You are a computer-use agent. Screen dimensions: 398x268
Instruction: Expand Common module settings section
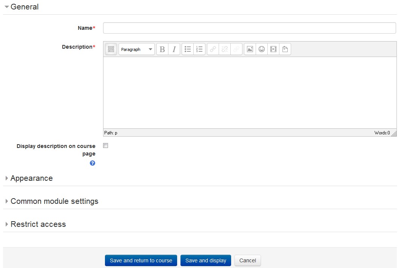[x=54, y=201]
